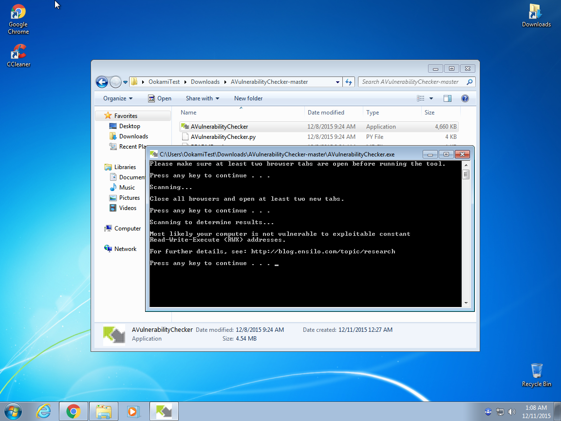Click the Show desktop strip on taskbar

click(x=558, y=411)
